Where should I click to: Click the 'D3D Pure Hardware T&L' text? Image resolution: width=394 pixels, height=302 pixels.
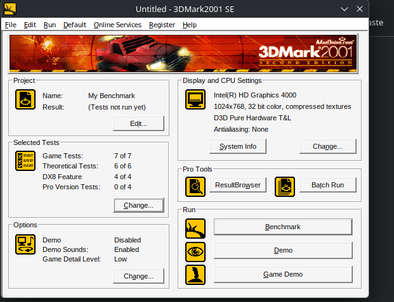[x=253, y=118]
